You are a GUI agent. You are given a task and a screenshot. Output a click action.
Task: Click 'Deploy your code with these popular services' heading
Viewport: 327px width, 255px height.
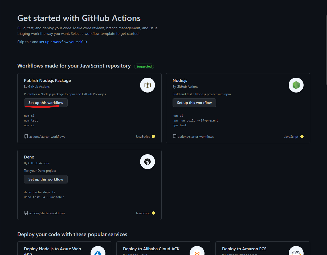point(72,234)
